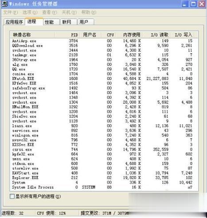
Task: Open the 查看(V) menu
Action: pyautogui.click(x=50, y=12)
